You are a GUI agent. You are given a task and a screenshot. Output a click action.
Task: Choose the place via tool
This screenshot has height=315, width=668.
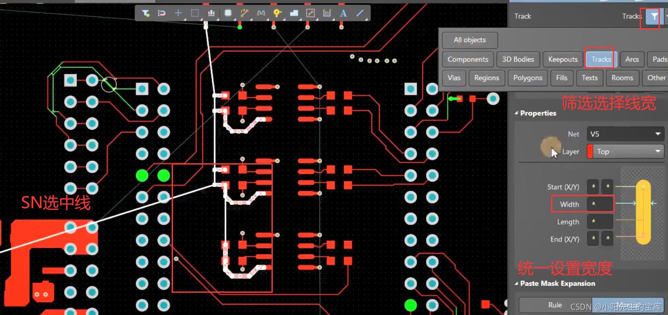click(277, 13)
